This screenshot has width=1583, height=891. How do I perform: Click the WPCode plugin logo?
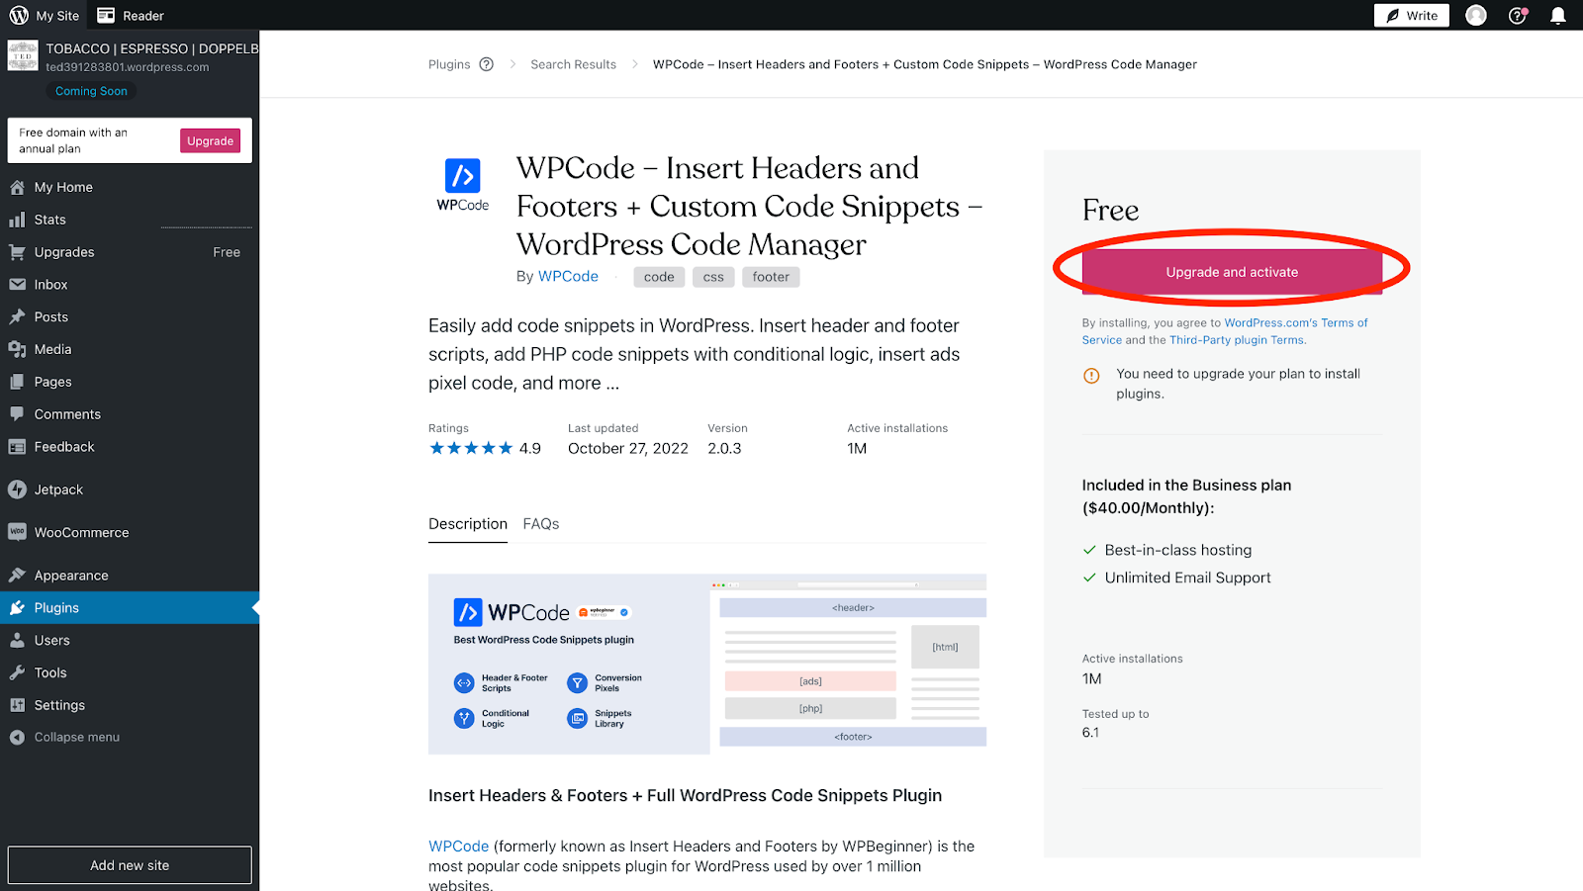463,185
